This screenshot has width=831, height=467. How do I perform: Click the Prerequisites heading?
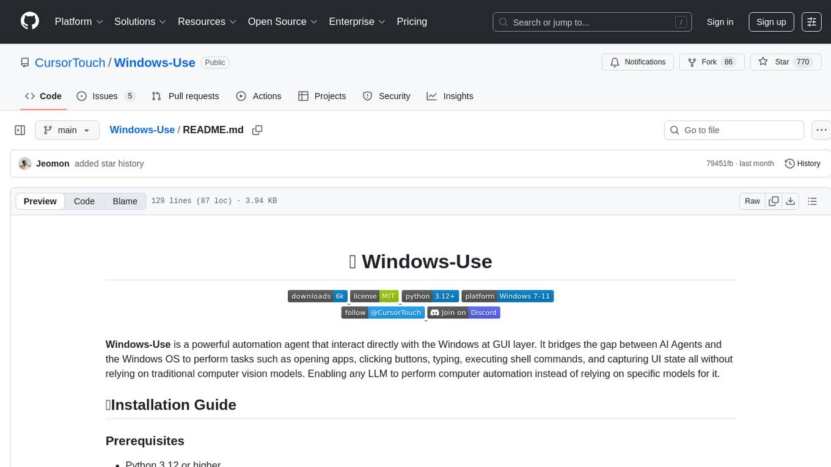(x=145, y=441)
